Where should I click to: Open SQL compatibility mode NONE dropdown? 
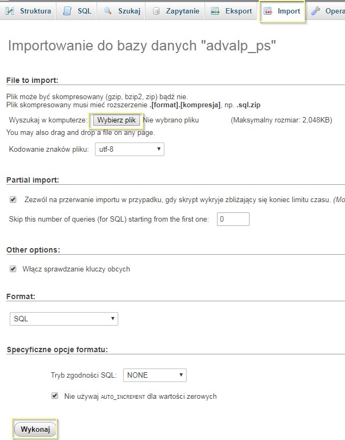(155, 375)
